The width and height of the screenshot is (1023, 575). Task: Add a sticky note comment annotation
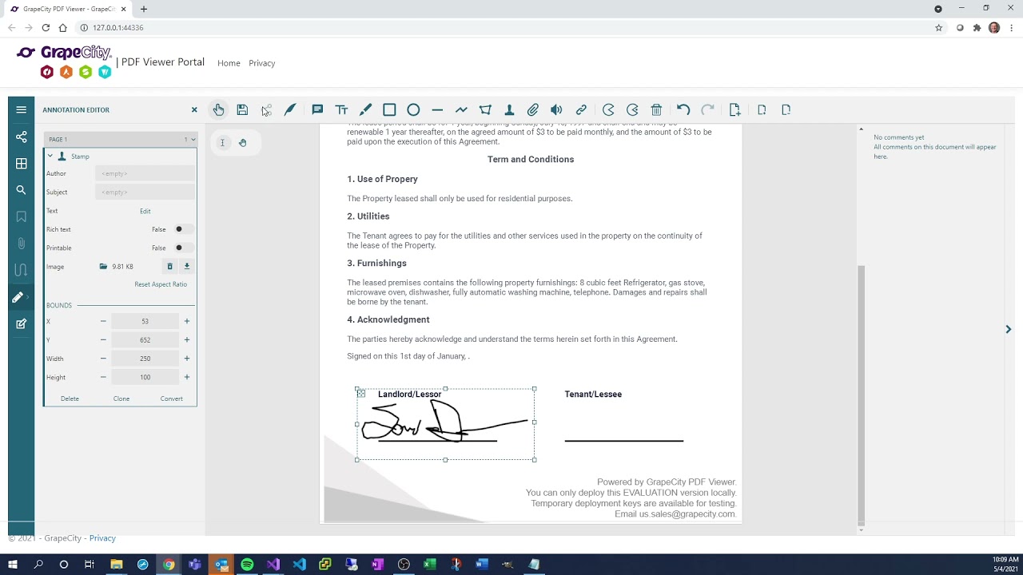pos(317,109)
